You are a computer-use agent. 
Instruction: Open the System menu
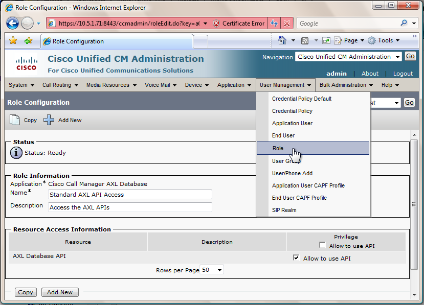(21, 85)
